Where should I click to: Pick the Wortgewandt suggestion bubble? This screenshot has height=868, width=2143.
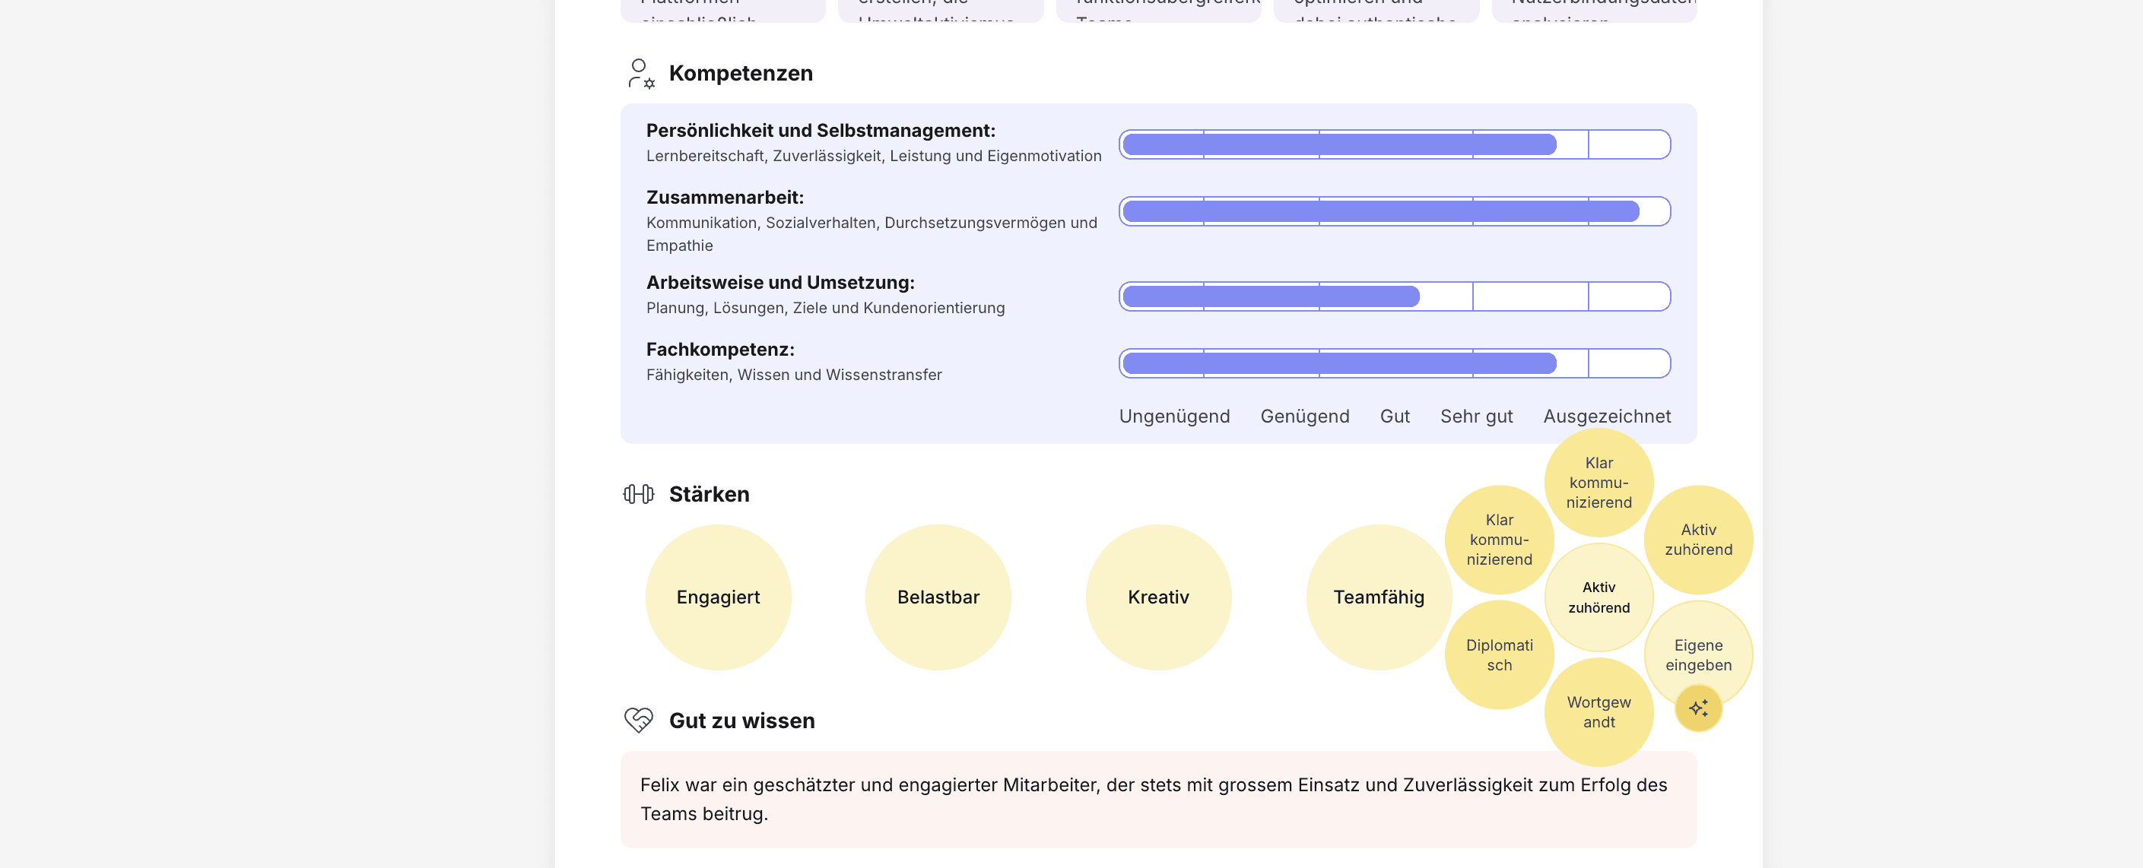[x=1598, y=712]
